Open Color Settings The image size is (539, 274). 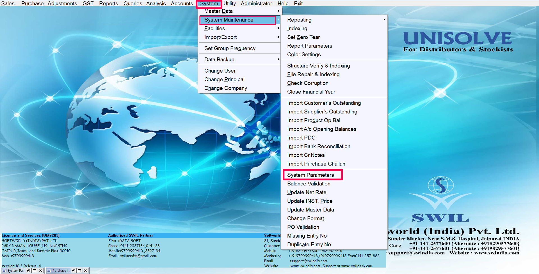[x=334, y=55]
